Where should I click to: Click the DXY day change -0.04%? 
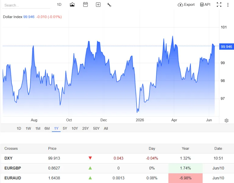tap(152, 158)
